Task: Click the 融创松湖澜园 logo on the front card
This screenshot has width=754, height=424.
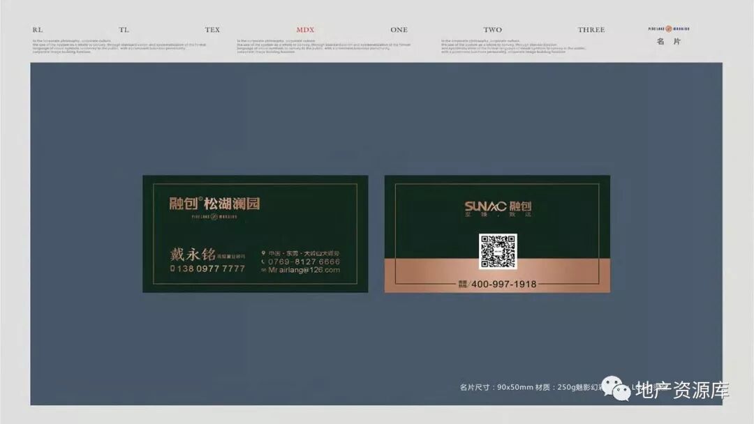Action: pyautogui.click(x=214, y=204)
